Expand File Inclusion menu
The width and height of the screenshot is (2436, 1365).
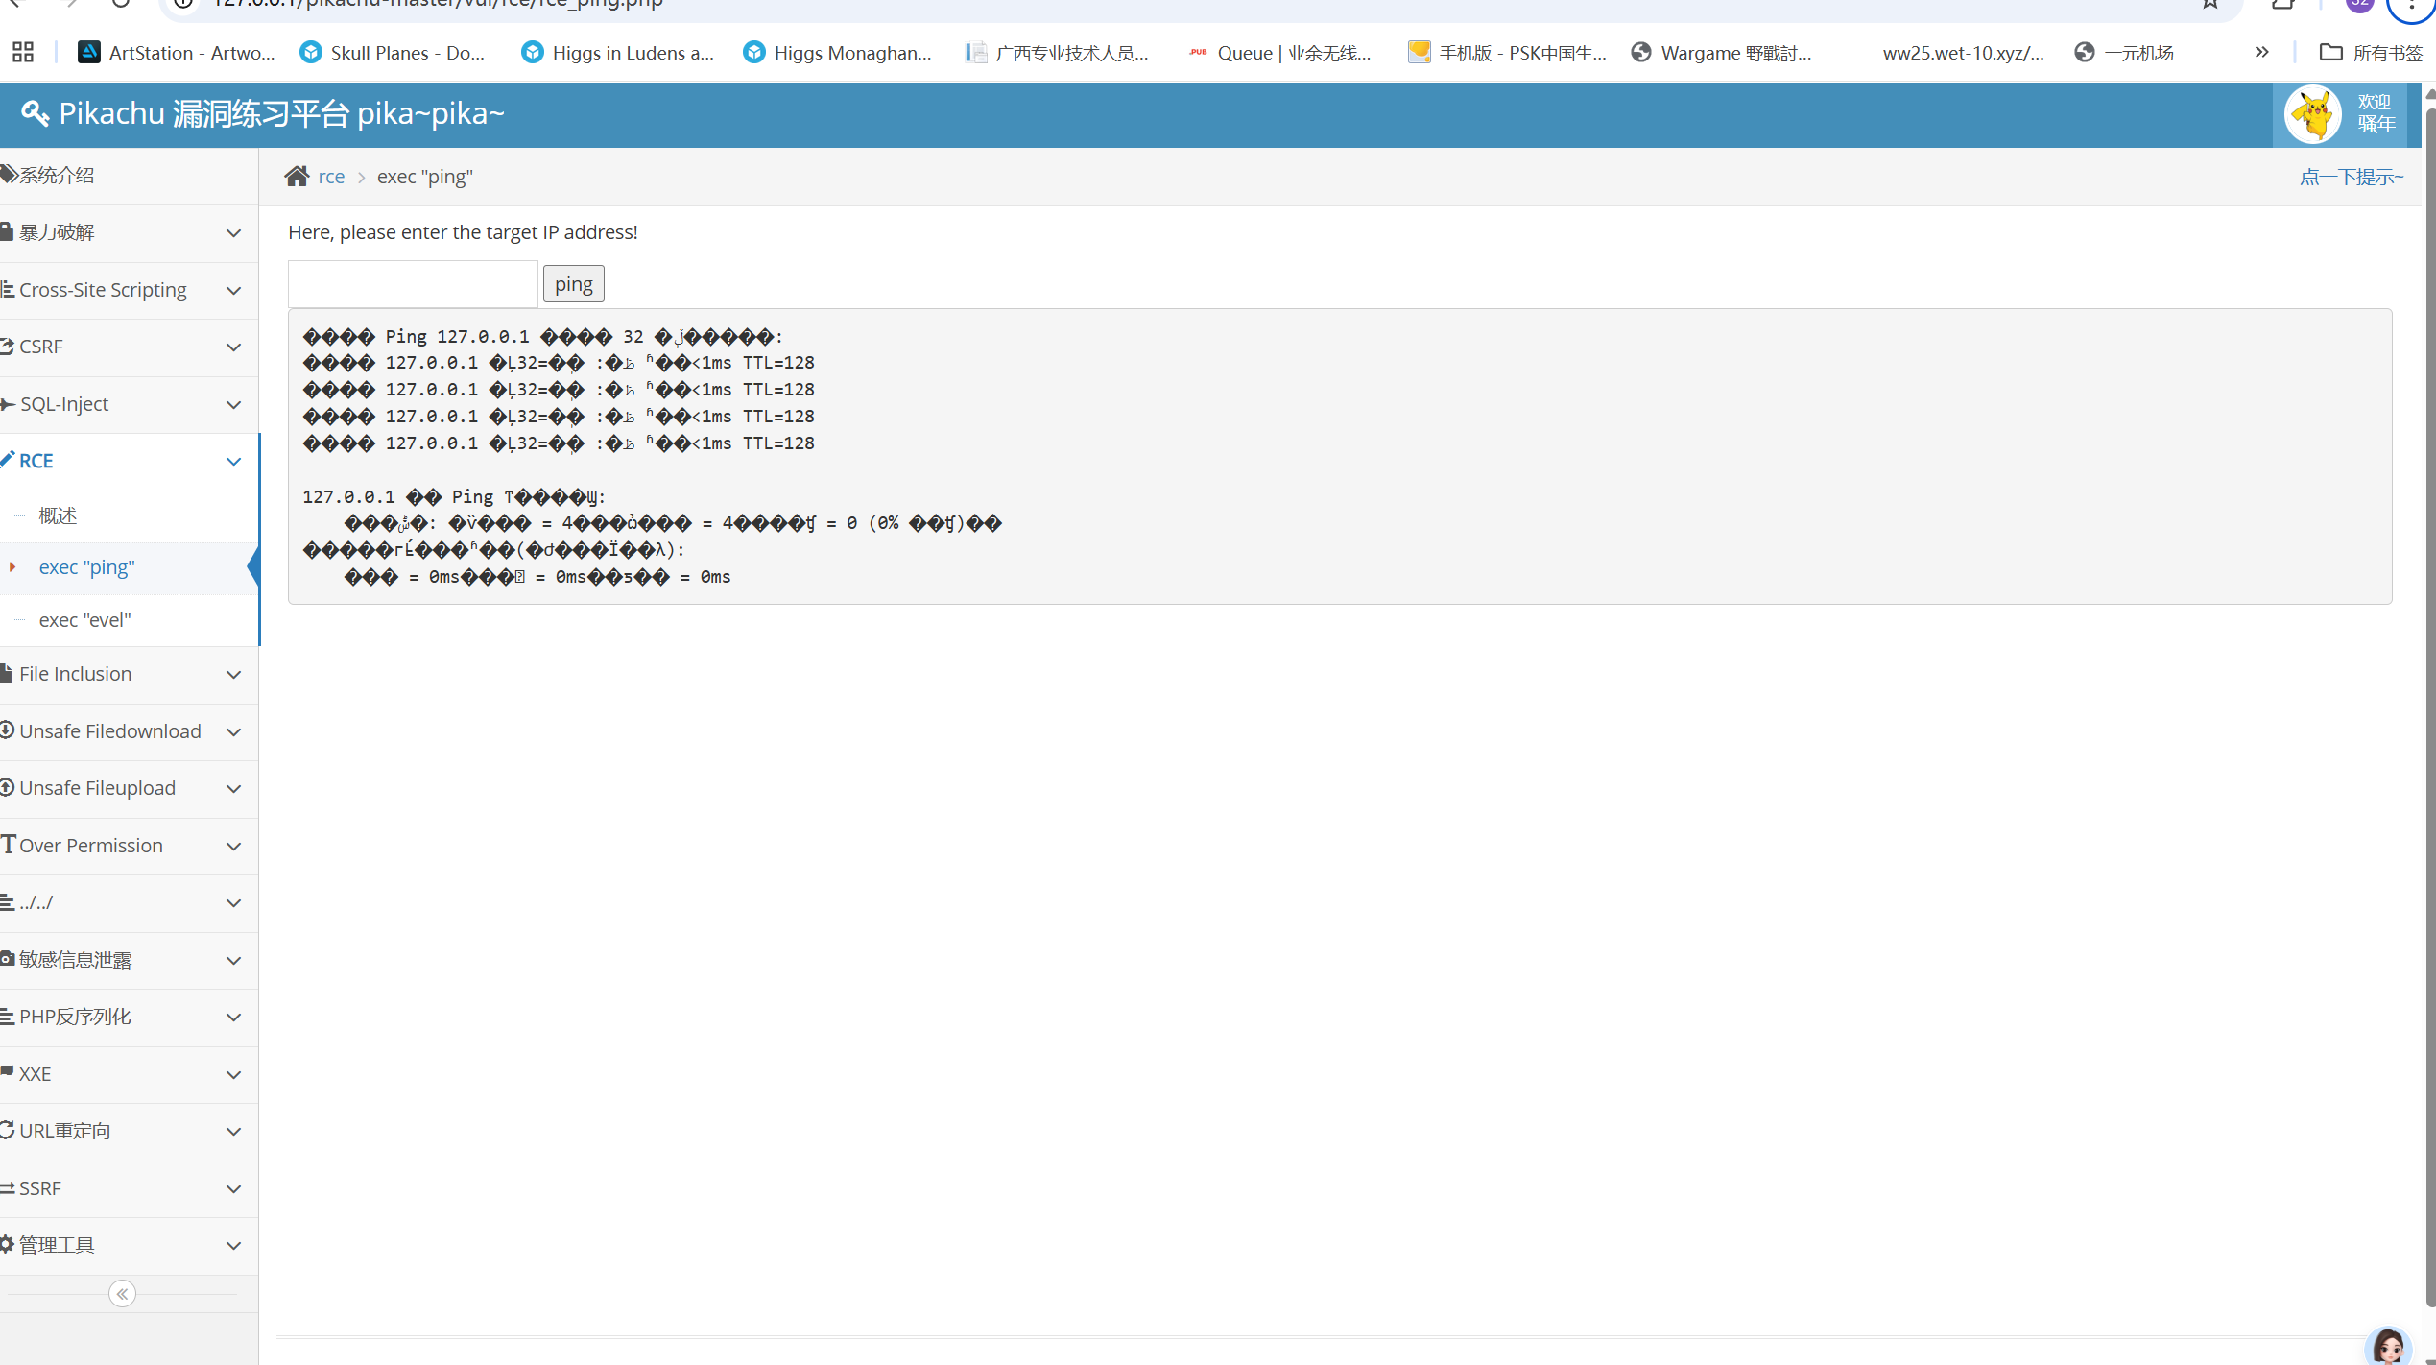(x=129, y=674)
